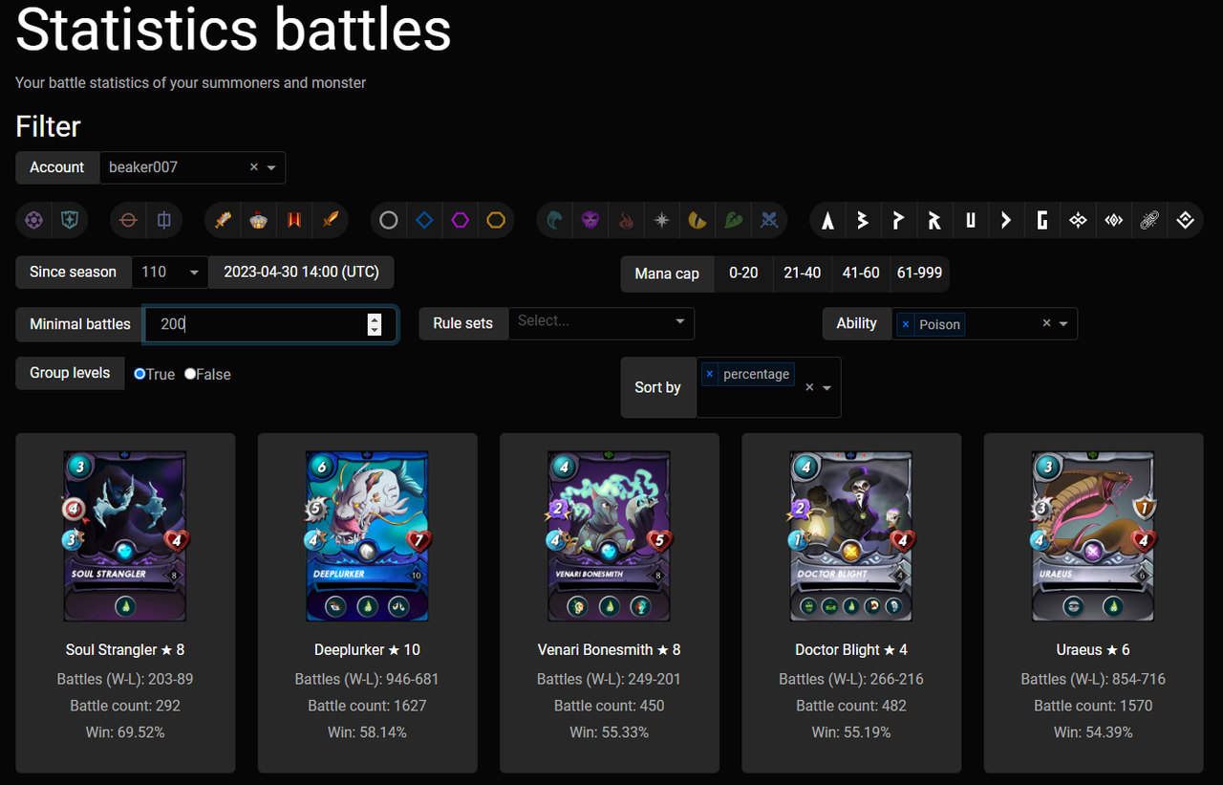Filter by fire element flame icon
Screen dimensions: 1223x785
point(626,221)
